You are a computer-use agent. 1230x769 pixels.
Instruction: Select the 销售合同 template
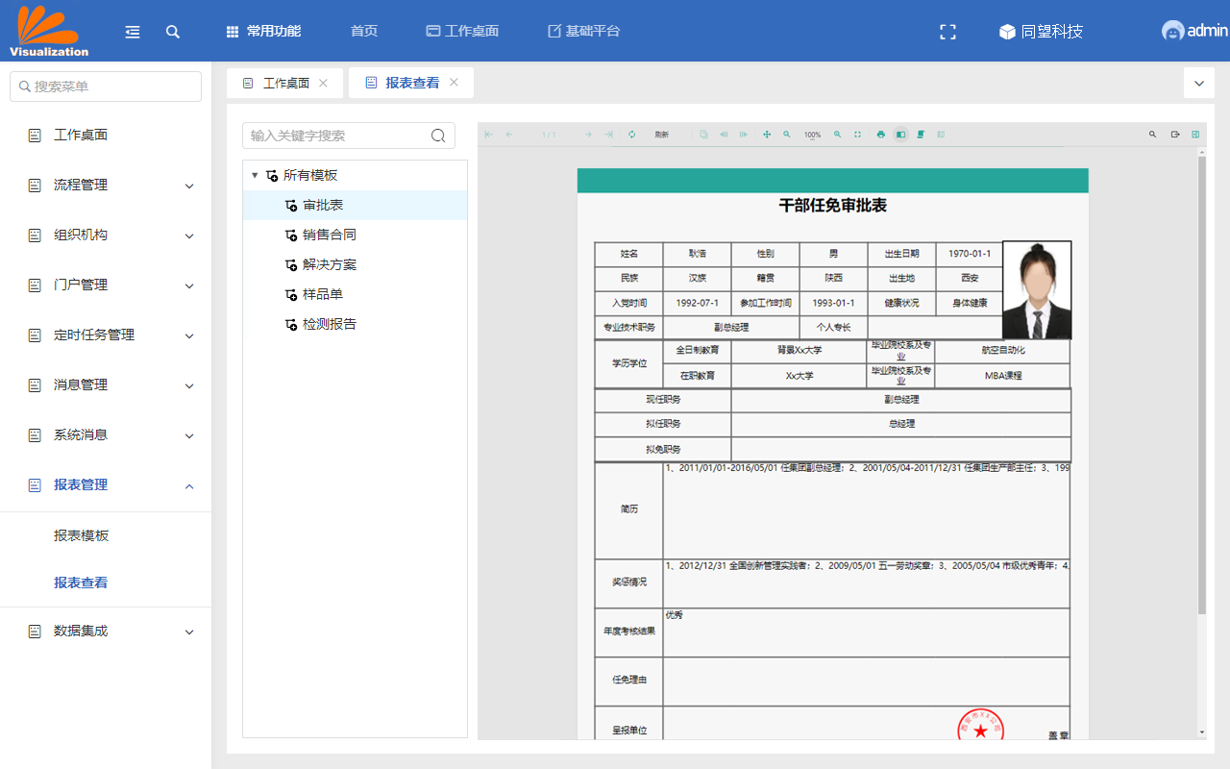(330, 235)
